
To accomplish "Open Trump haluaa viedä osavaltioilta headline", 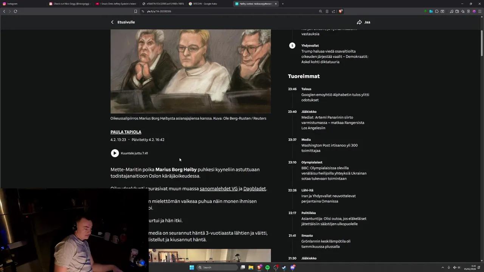I will click(x=335, y=57).
